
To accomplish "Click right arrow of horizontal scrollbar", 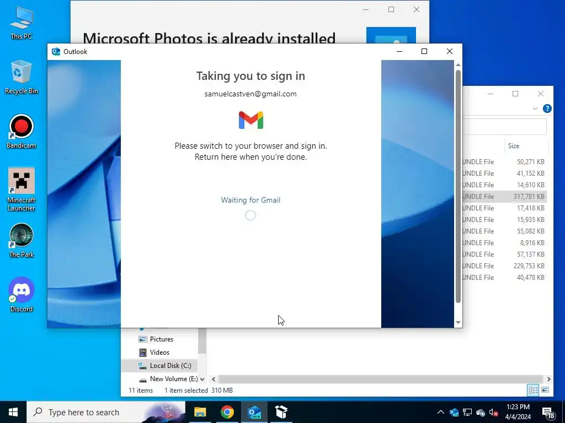I will point(549,379).
